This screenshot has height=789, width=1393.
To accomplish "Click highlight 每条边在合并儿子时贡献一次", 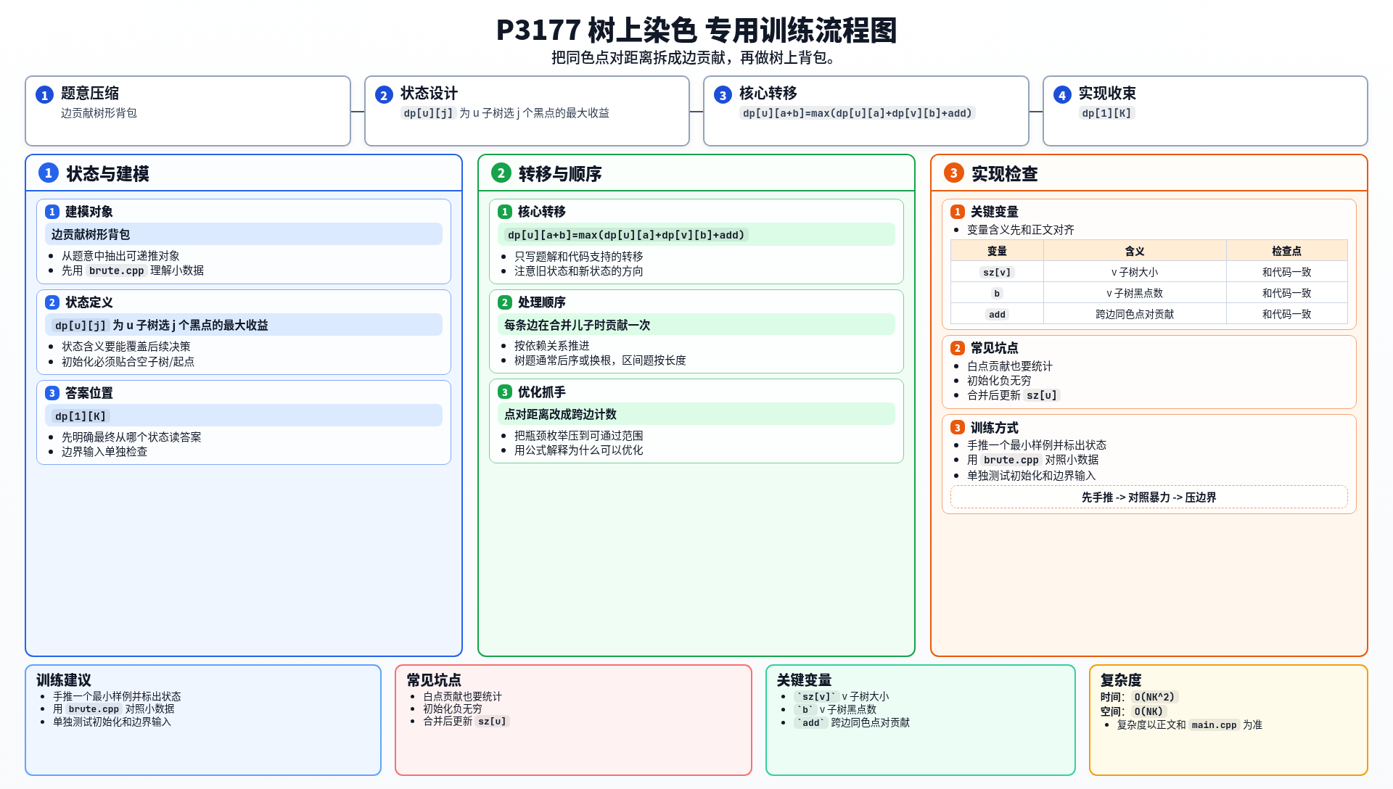I will pyautogui.click(x=696, y=324).
